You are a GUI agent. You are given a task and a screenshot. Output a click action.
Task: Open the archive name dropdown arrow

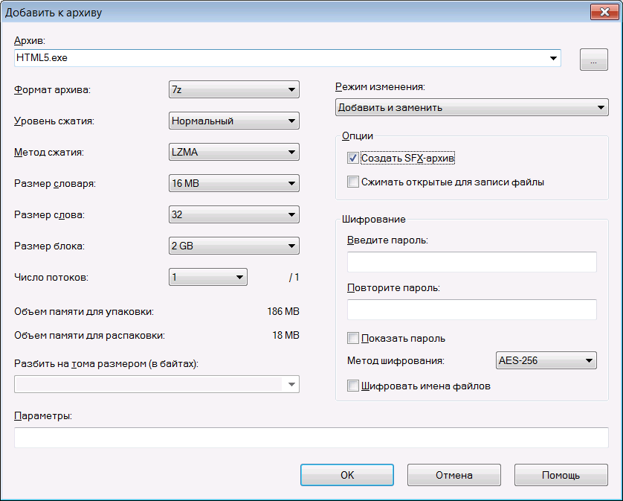(553, 58)
